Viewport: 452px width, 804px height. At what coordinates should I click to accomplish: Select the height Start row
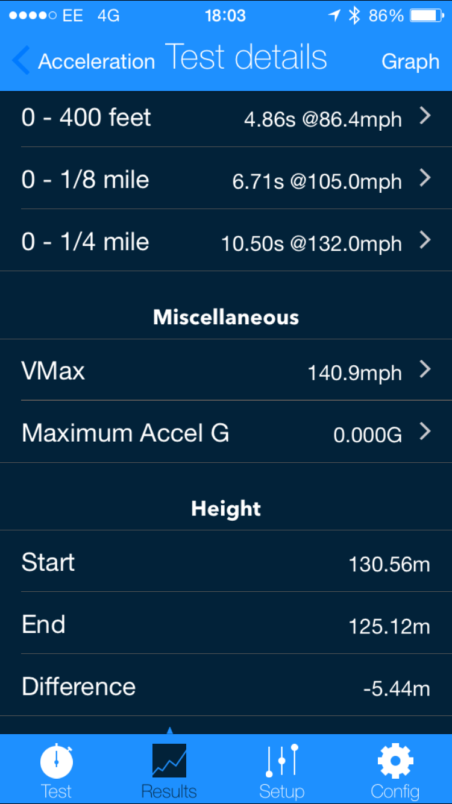(226, 562)
